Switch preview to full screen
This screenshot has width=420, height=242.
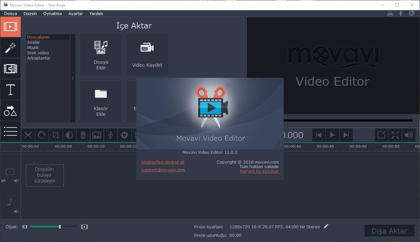(x=395, y=135)
